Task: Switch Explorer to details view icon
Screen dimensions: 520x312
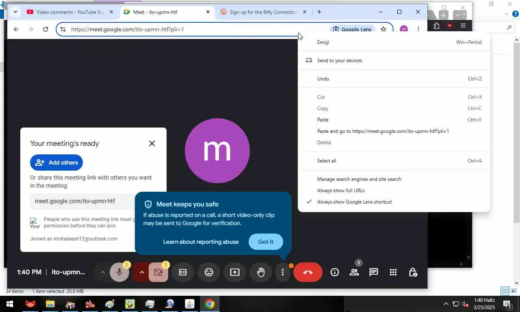Action: pos(505,291)
